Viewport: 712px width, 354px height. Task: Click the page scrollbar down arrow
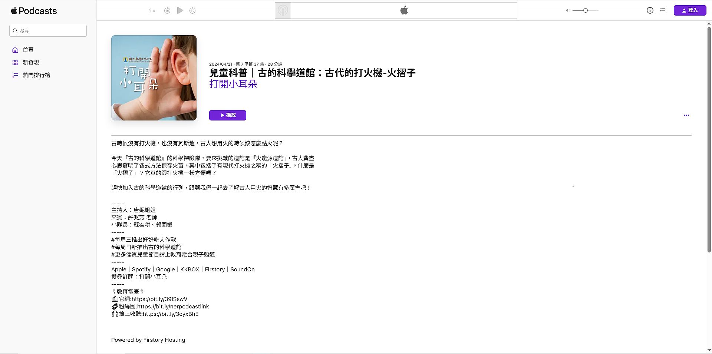coord(709,350)
